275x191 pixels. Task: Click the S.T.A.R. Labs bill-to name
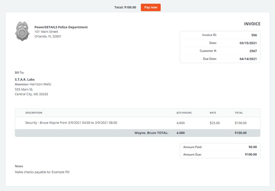pos(24,79)
